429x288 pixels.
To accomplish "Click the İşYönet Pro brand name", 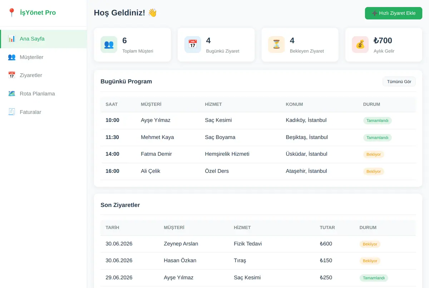I will tap(38, 13).
